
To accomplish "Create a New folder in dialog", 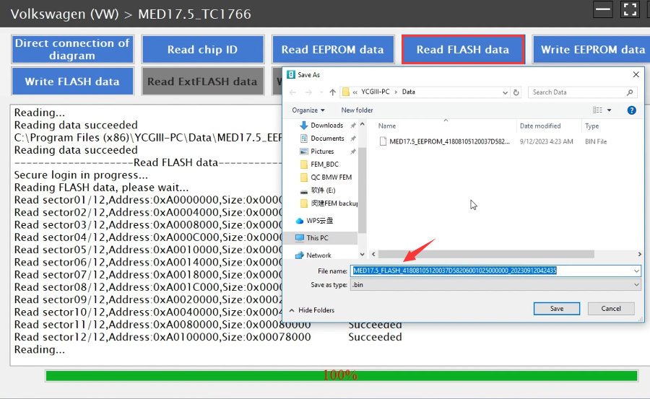I will [357, 110].
